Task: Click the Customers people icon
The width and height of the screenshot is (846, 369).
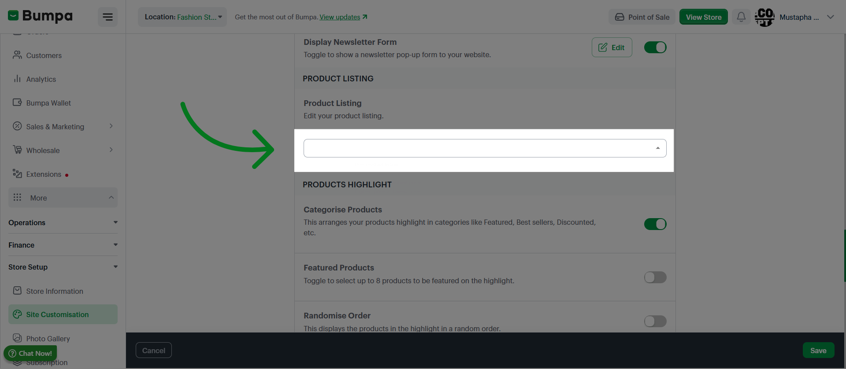Action: click(17, 55)
